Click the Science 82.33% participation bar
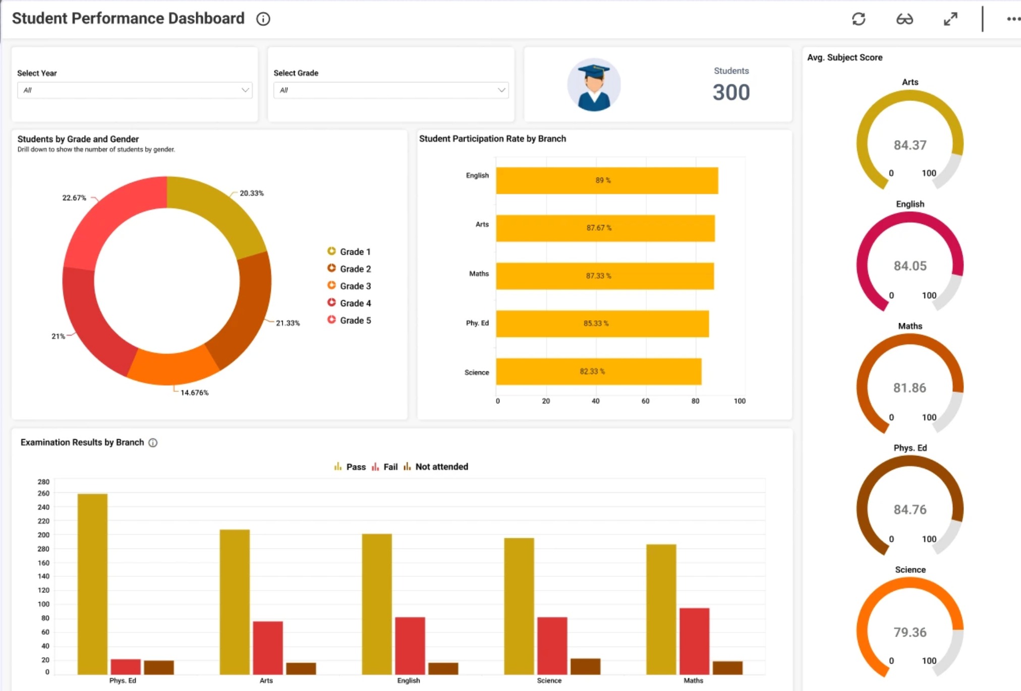This screenshot has height=691, width=1021. point(598,372)
